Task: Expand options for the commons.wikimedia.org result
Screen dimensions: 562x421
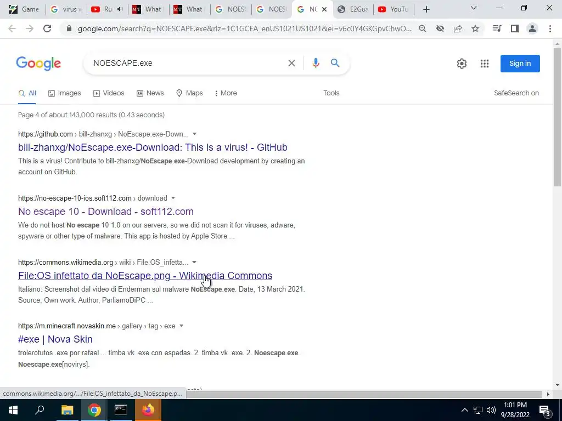Action: click(194, 262)
